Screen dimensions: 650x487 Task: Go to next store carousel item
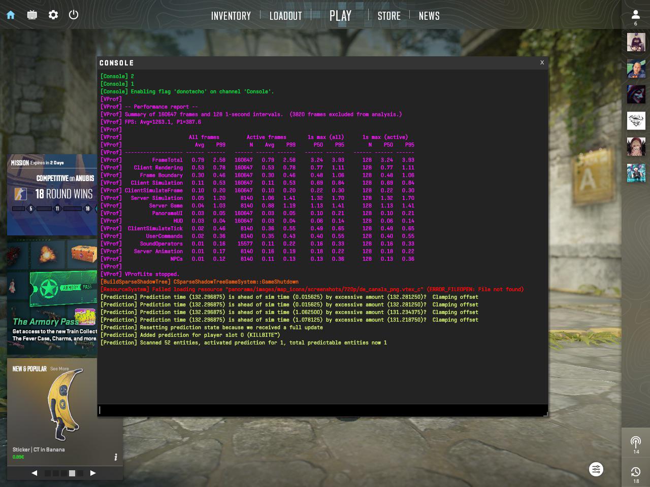[93, 473]
